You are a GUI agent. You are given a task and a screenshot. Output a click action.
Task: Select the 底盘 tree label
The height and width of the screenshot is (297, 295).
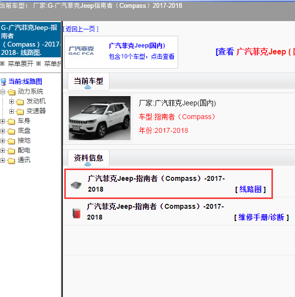tap(24, 131)
